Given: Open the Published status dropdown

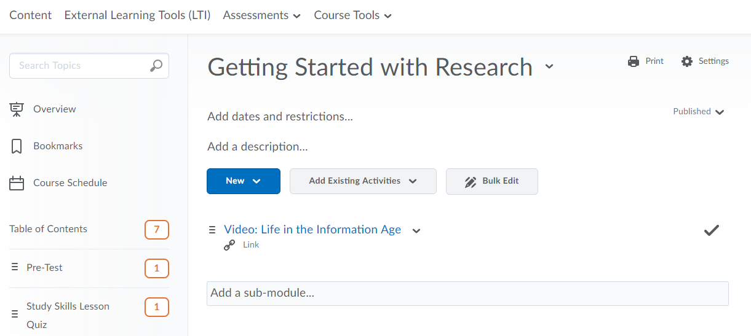Looking at the screenshot, I should [x=699, y=112].
